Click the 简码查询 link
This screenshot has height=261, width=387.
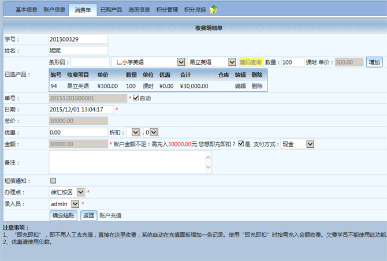click(x=251, y=62)
